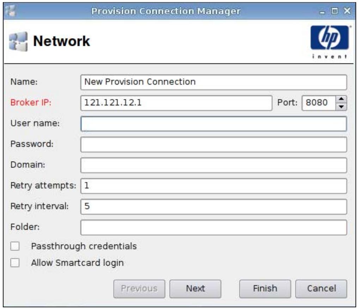Image resolution: width=359 pixels, height=308 pixels.
Task: Enable Passthrough credentials checkbox
Action: click(15, 246)
